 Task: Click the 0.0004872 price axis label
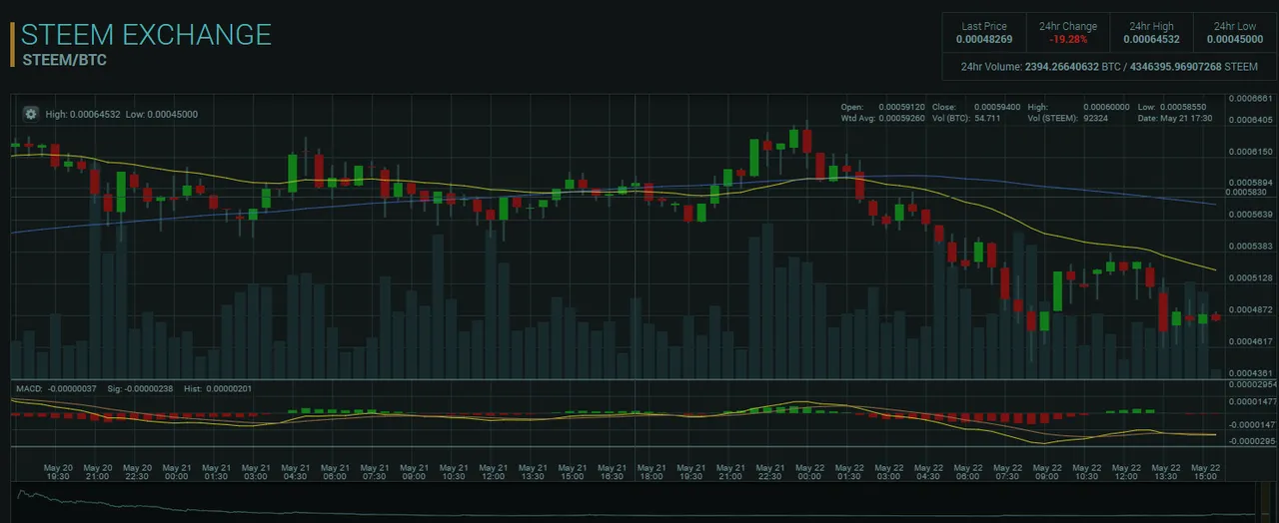click(1251, 309)
